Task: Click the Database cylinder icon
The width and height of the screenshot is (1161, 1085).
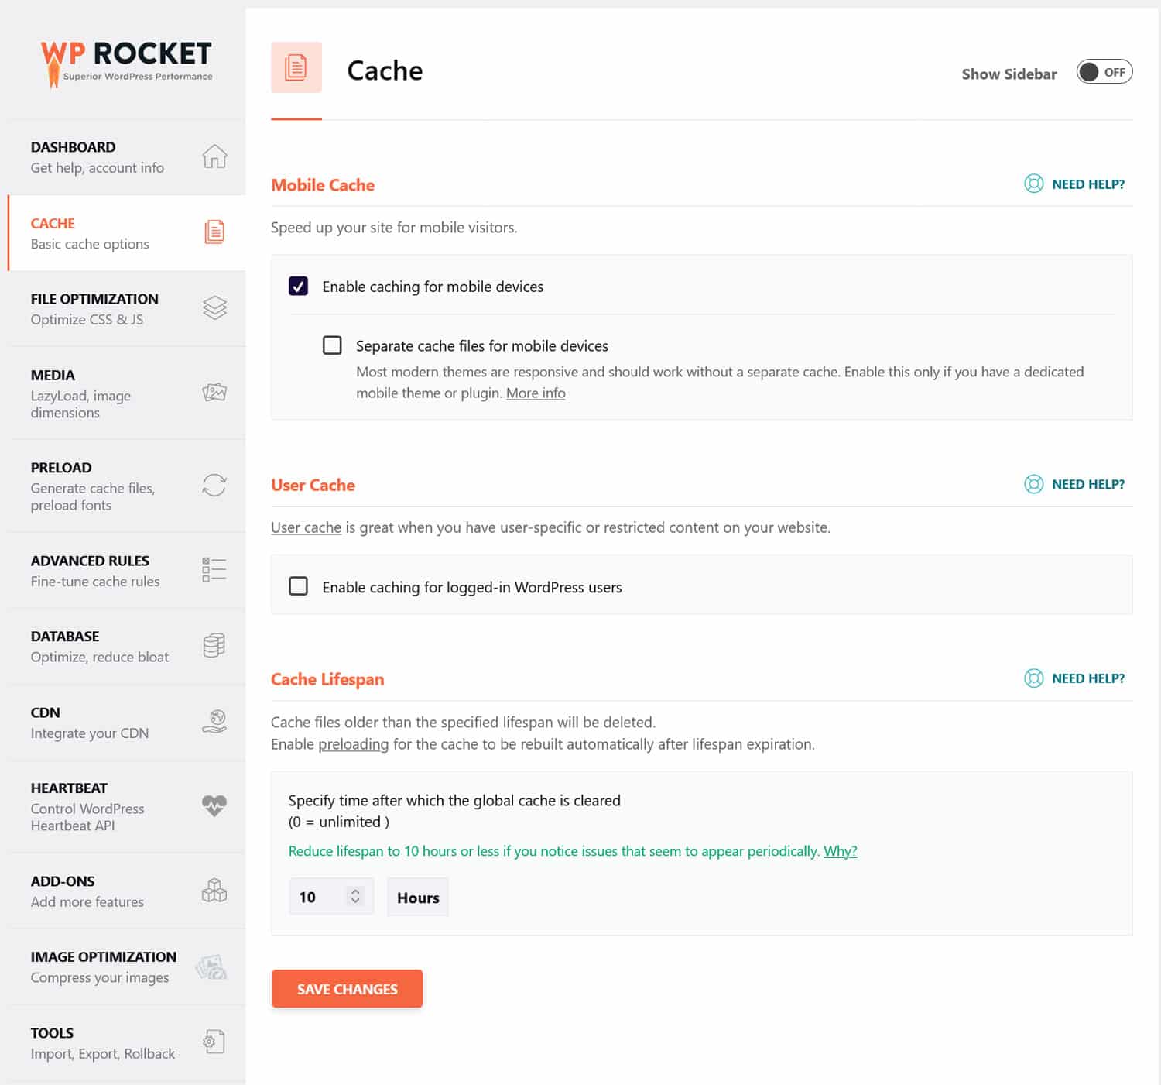Action: tap(214, 646)
